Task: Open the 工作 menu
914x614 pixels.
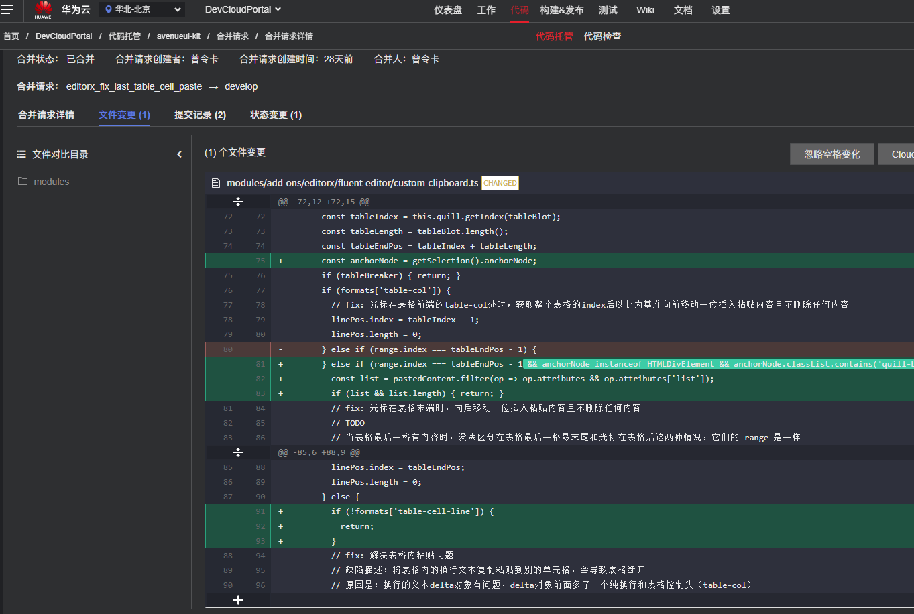Action: click(486, 10)
